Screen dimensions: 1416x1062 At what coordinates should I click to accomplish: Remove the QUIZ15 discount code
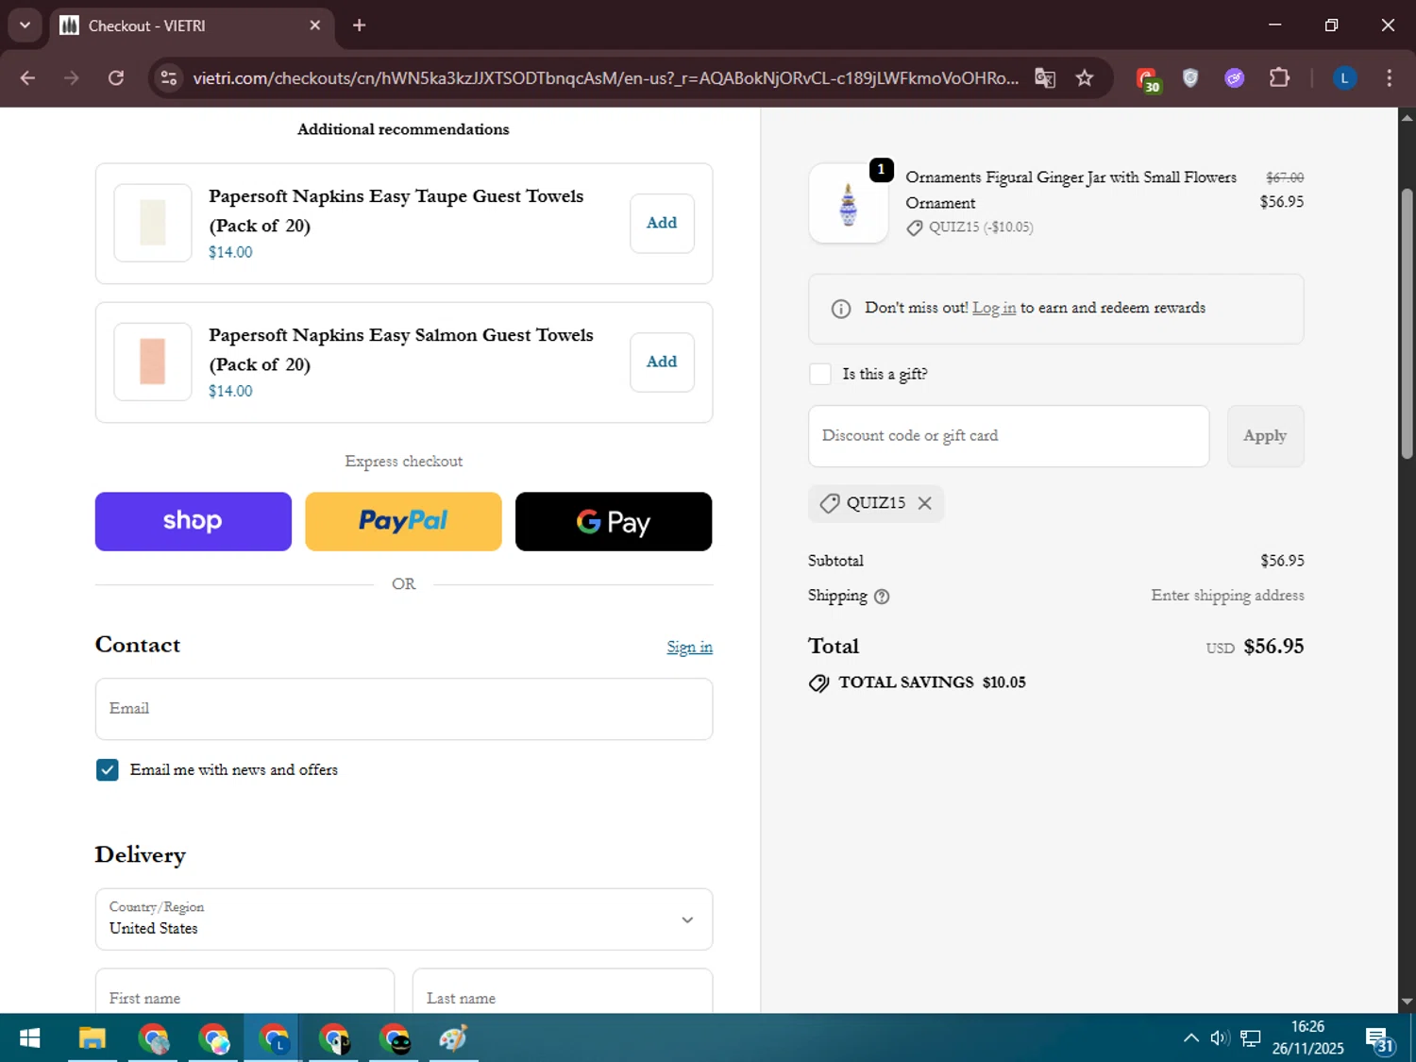click(925, 503)
